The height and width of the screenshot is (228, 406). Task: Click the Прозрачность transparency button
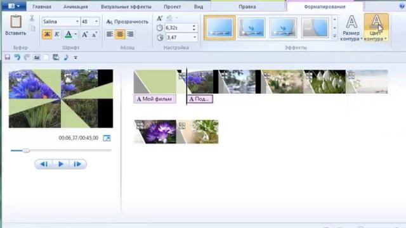tap(128, 22)
